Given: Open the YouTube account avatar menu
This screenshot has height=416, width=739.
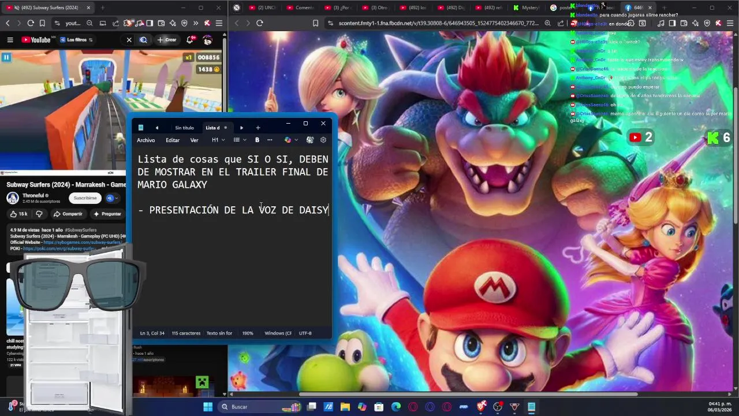Looking at the screenshot, I should [208, 40].
